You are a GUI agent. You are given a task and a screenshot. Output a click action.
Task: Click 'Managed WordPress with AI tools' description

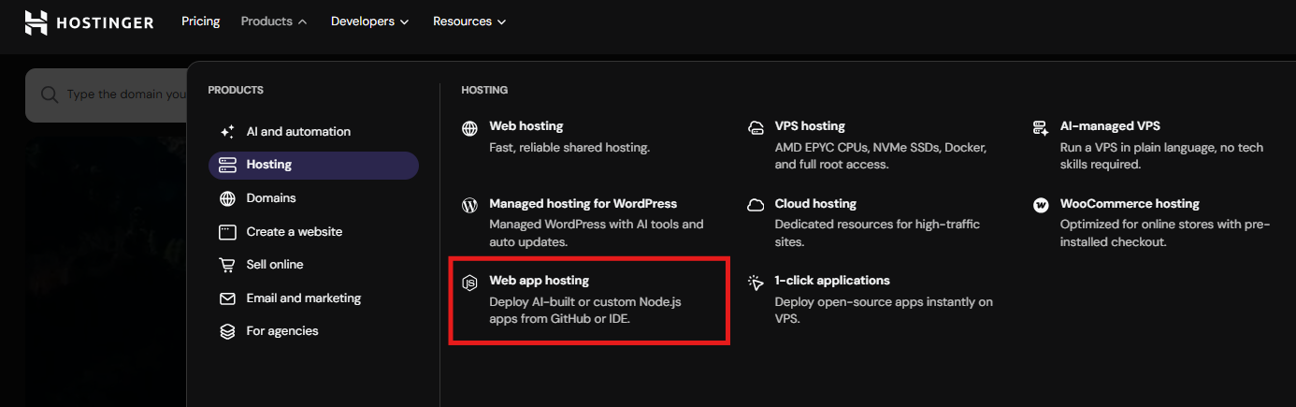click(x=597, y=233)
